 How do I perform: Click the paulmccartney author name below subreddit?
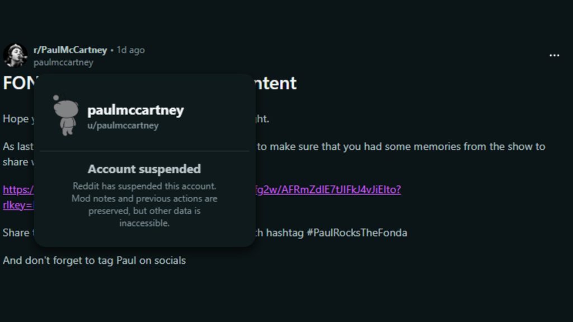63,63
